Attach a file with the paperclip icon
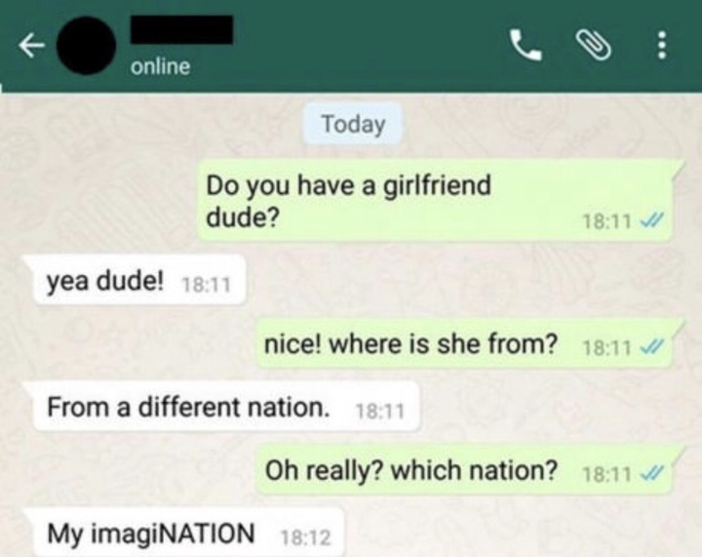702x557 pixels. coord(593,45)
